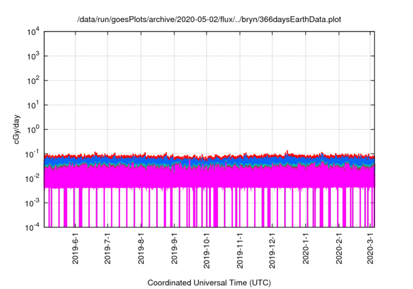The image size is (413, 289).
Task: Click the 2019-7-1 date tick label
Action: (108, 248)
